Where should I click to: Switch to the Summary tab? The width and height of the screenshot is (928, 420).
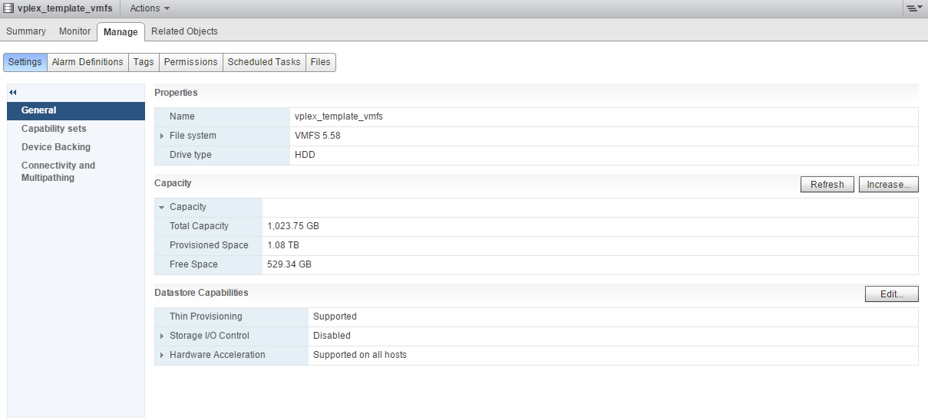tap(26, 31)
